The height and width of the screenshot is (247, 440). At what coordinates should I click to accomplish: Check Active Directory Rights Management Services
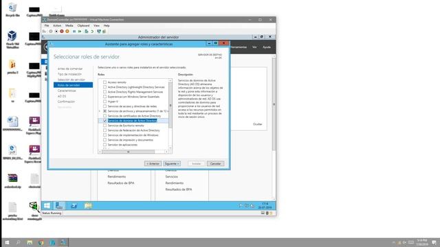(x=104, y=92)
